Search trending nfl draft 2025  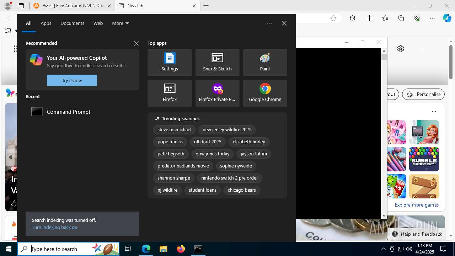point(208,142)
